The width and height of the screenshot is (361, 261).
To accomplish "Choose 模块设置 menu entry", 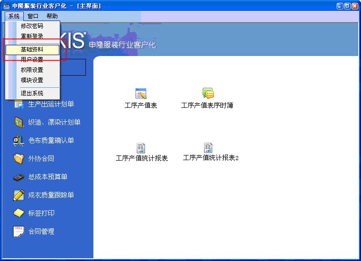I will pos(32,80).
